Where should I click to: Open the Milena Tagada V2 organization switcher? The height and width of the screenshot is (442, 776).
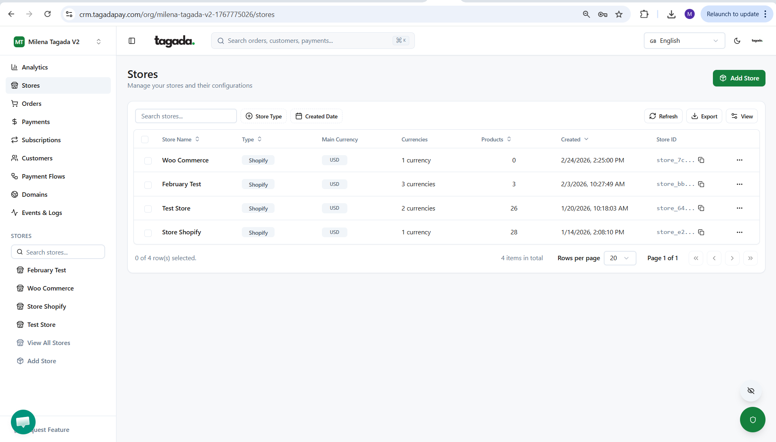(58, 42)
